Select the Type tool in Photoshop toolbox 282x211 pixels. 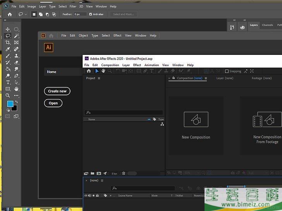click(x=8, y=82)
